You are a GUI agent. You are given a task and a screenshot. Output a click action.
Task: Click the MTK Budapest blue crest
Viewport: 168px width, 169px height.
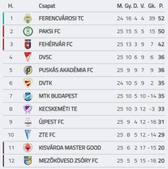(x=28, y=96)
